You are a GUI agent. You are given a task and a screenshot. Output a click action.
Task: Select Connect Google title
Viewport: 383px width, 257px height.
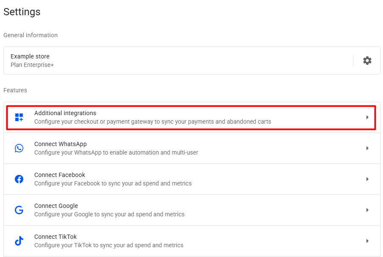(56, 206)
